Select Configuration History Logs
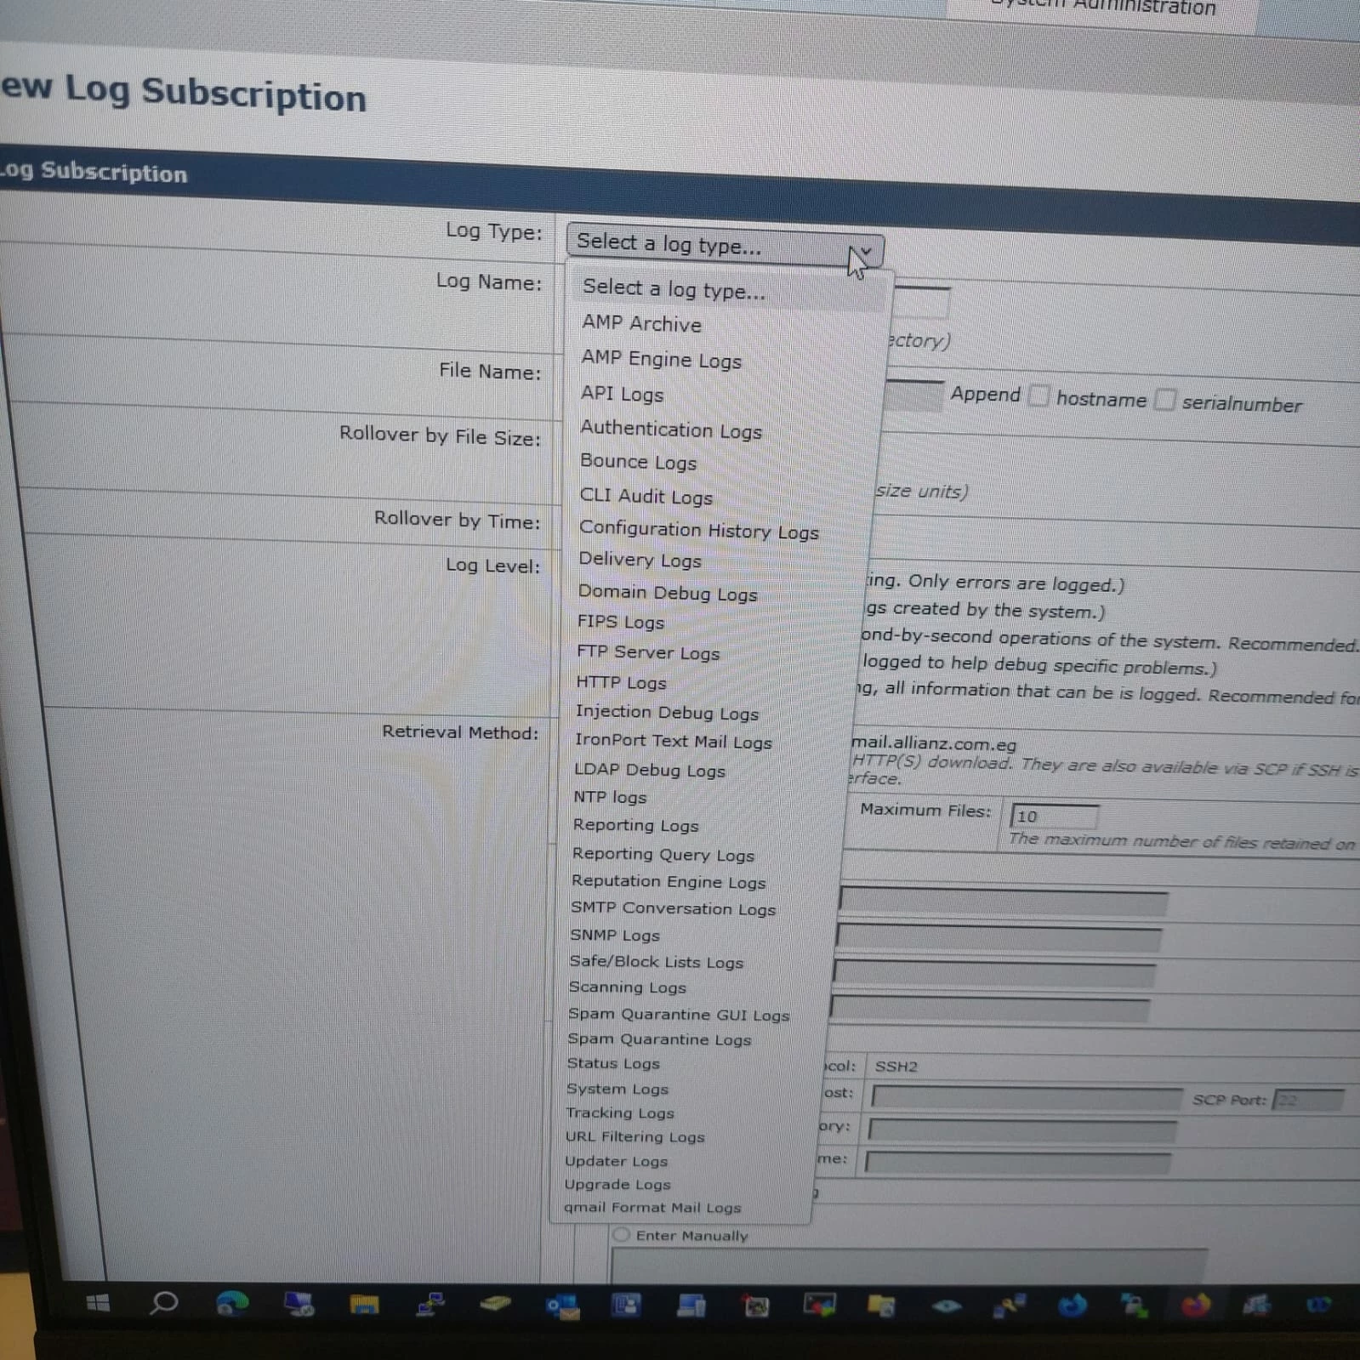1360x1360 pixels. pyautogui.click(x=698, y=530)
